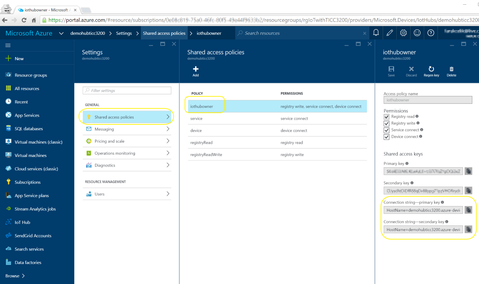This screenshot has width=479, height=284.
Task: Click Regen key button
Action: 432,71
